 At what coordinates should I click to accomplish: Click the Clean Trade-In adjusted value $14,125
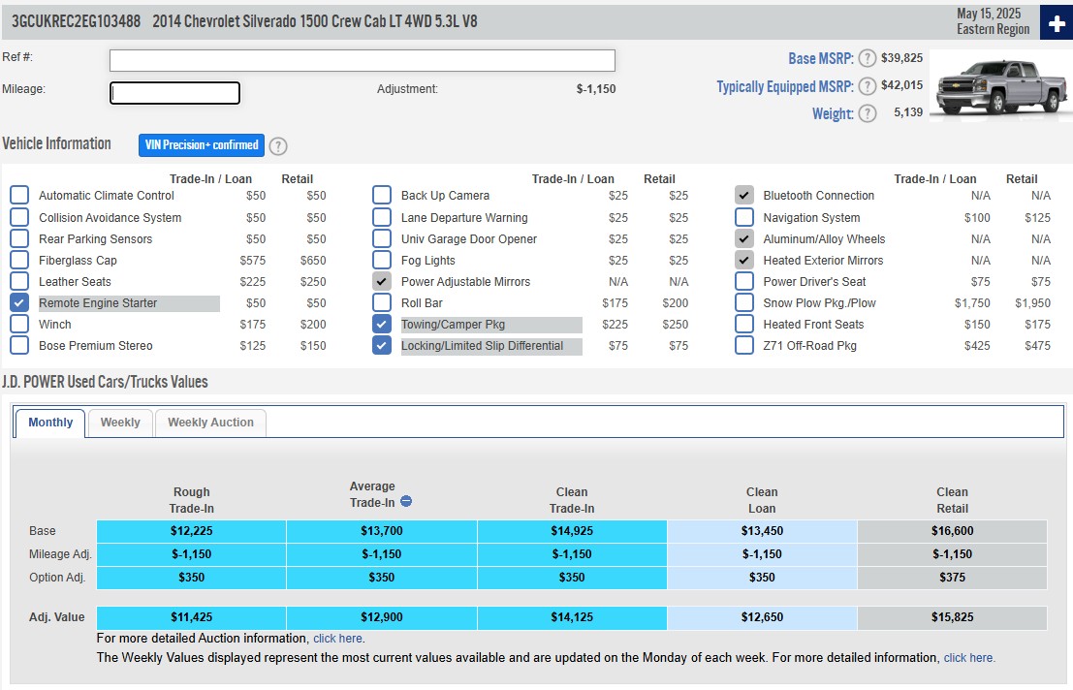pos(572,617)
